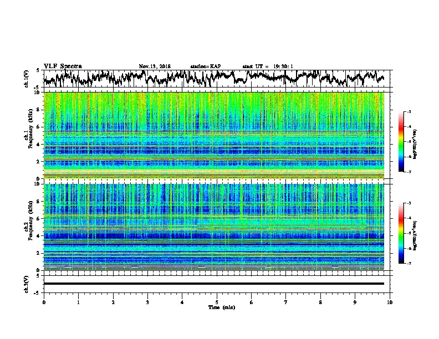Click the "-7" label on ch.1 colorbar
Screen dimensions: 439x339
click(x=409, y=172)
